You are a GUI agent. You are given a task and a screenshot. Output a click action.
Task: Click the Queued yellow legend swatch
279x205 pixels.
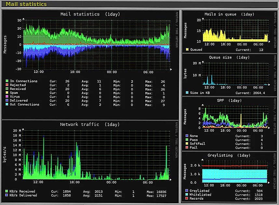click(x=187, y=50)
